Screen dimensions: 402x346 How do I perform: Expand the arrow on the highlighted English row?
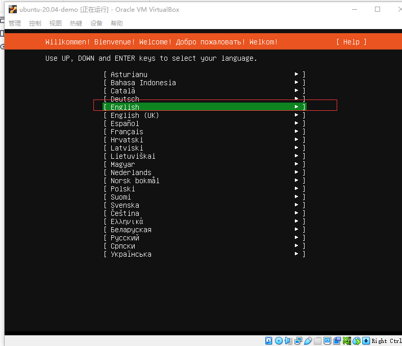pos(296,107)
